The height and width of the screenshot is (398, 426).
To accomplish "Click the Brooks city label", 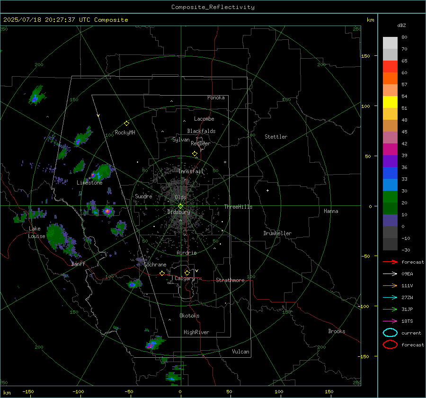I will (337, 331).
